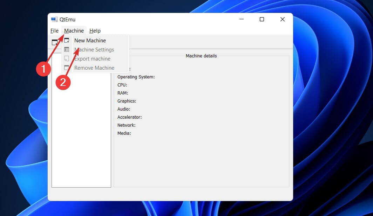Click the QtEmu app icon in title bar
The width and height of the screenshot is (373, 216).
tap(54, 20)
